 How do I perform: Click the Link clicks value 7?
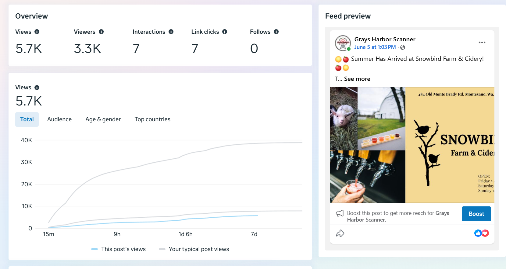[x=195, y=49]
